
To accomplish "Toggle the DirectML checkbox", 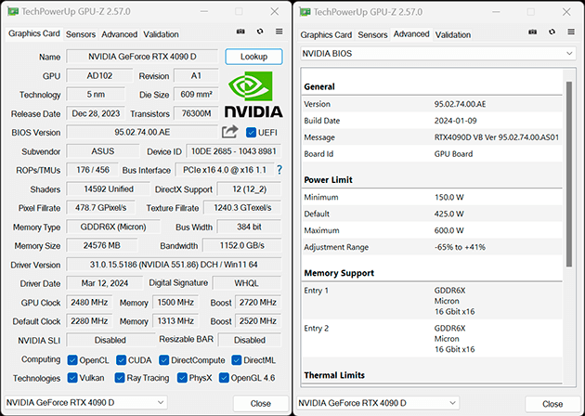I will click(x=236, y=360).
